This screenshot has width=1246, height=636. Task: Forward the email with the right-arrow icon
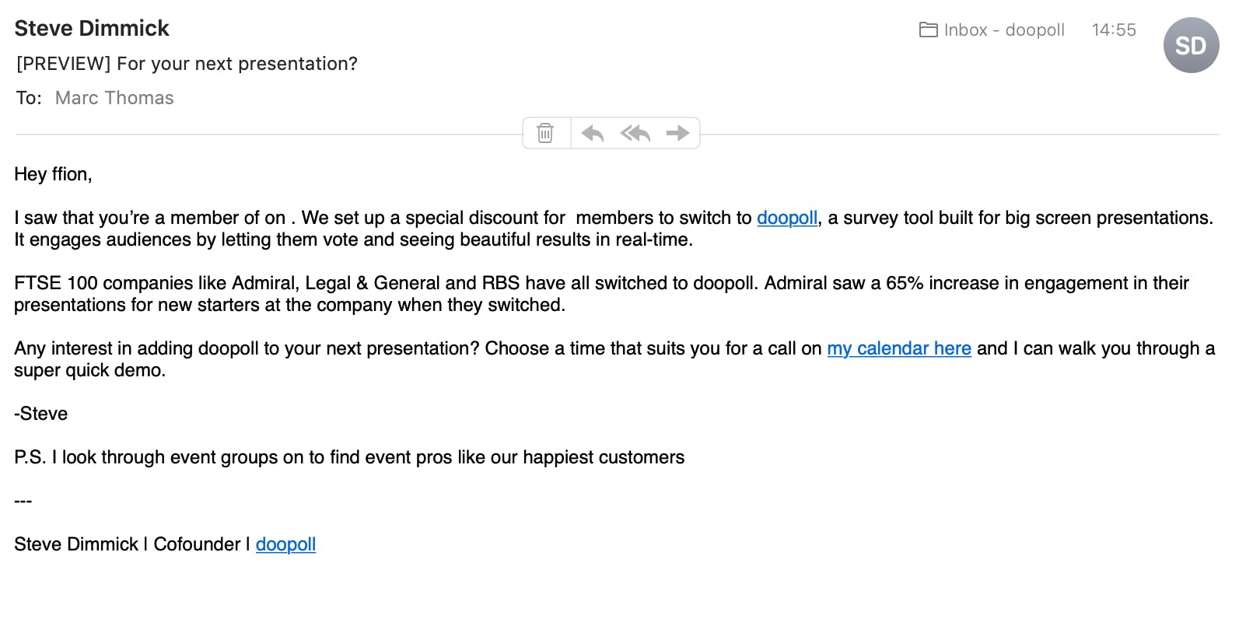click(677, 133)
